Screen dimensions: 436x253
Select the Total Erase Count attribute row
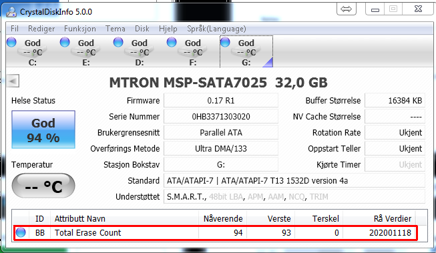pyautogui.click(x=215, y=233)
